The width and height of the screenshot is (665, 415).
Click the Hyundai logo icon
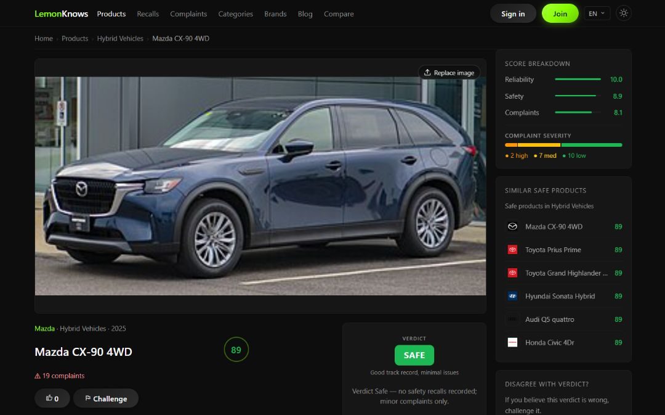[x=512, y=296]
